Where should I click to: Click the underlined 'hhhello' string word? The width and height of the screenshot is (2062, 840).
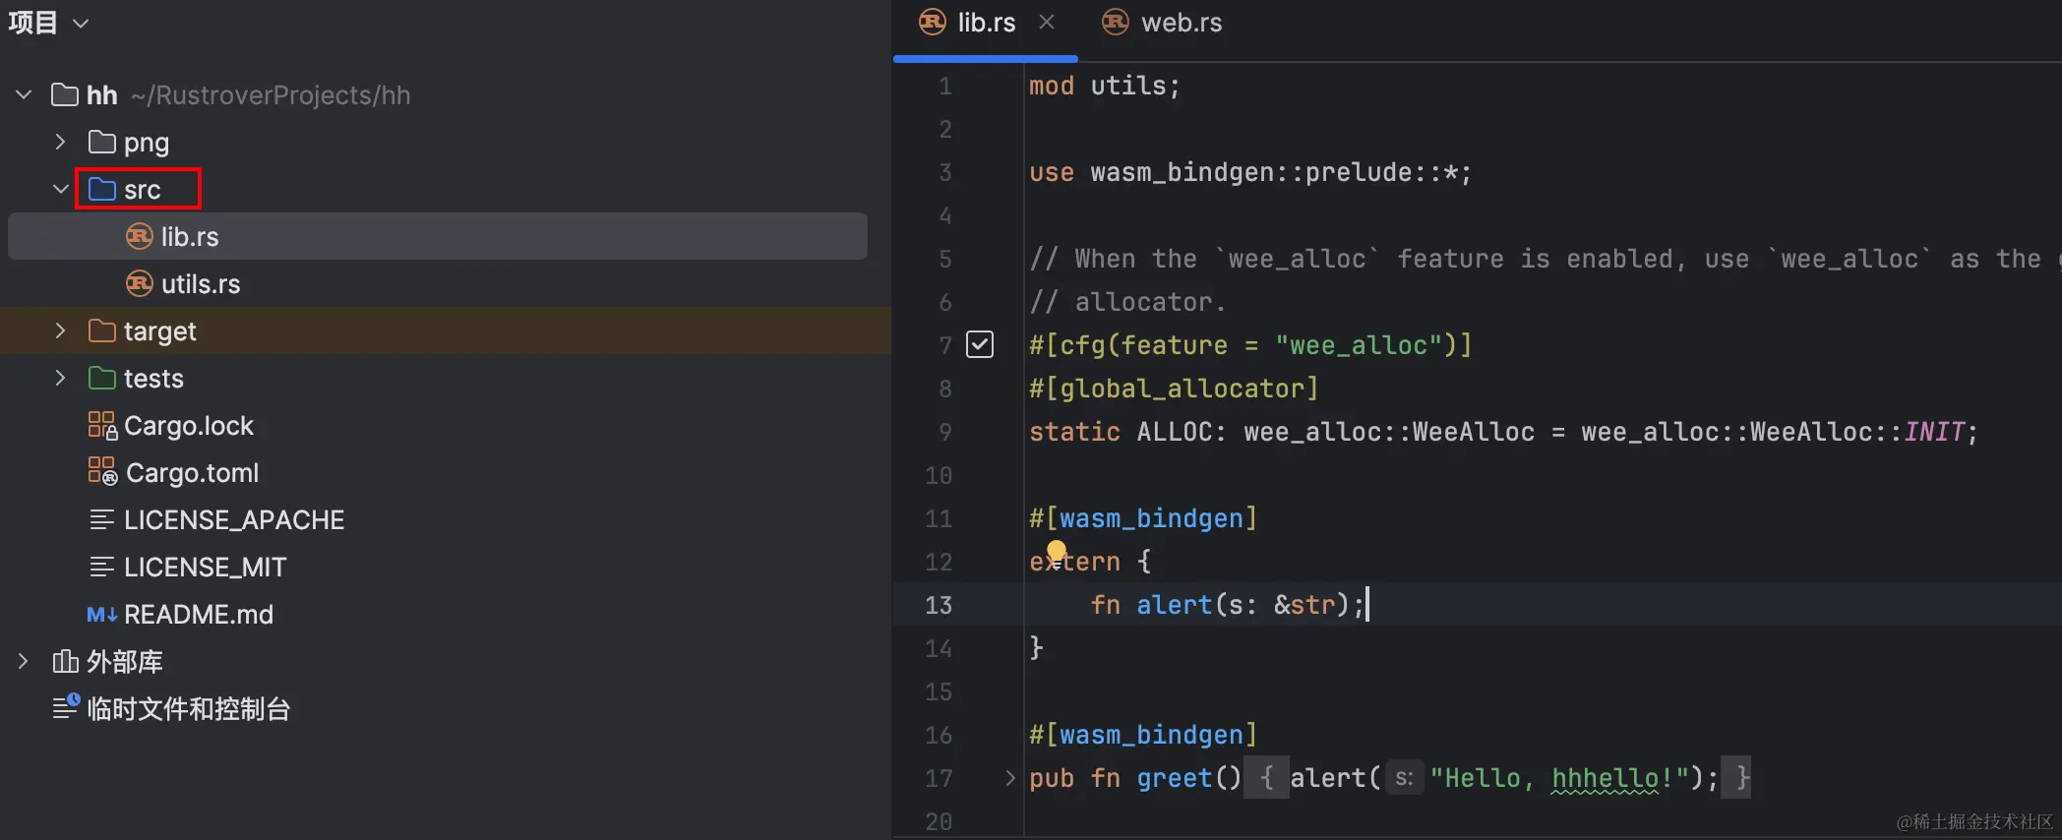1605,778
